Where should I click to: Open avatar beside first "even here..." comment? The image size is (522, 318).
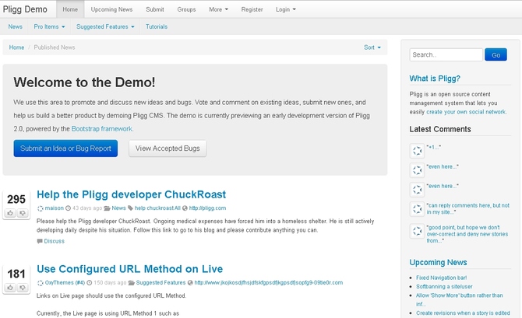point(417,170)
